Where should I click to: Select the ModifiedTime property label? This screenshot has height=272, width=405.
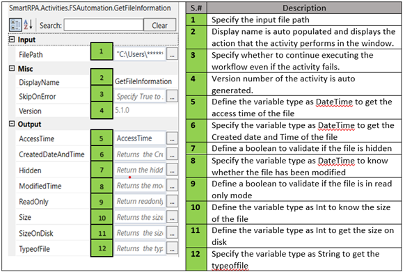(x=40, y=186)
